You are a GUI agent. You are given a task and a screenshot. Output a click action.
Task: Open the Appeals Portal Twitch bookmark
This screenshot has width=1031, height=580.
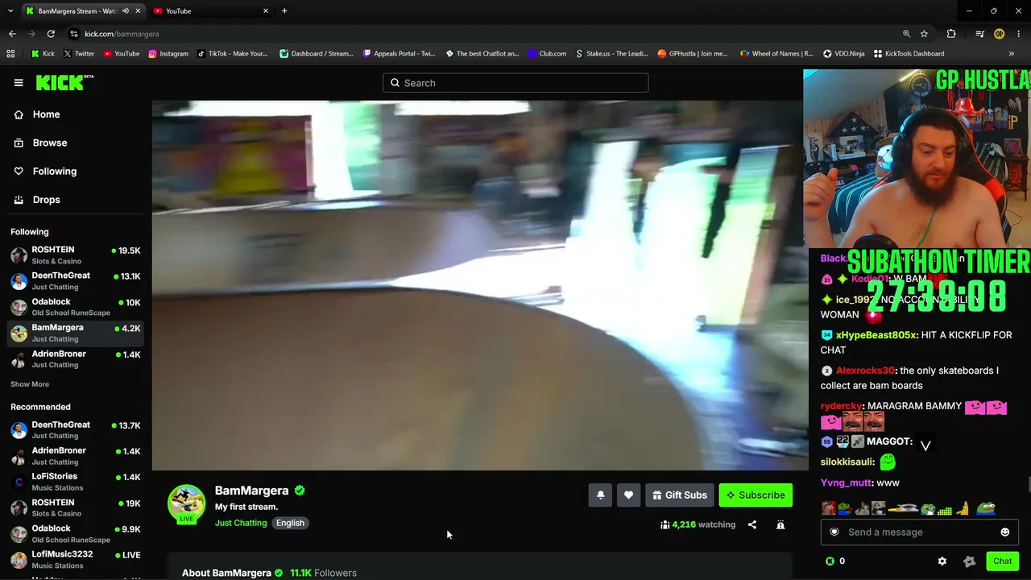click(399, 54)
